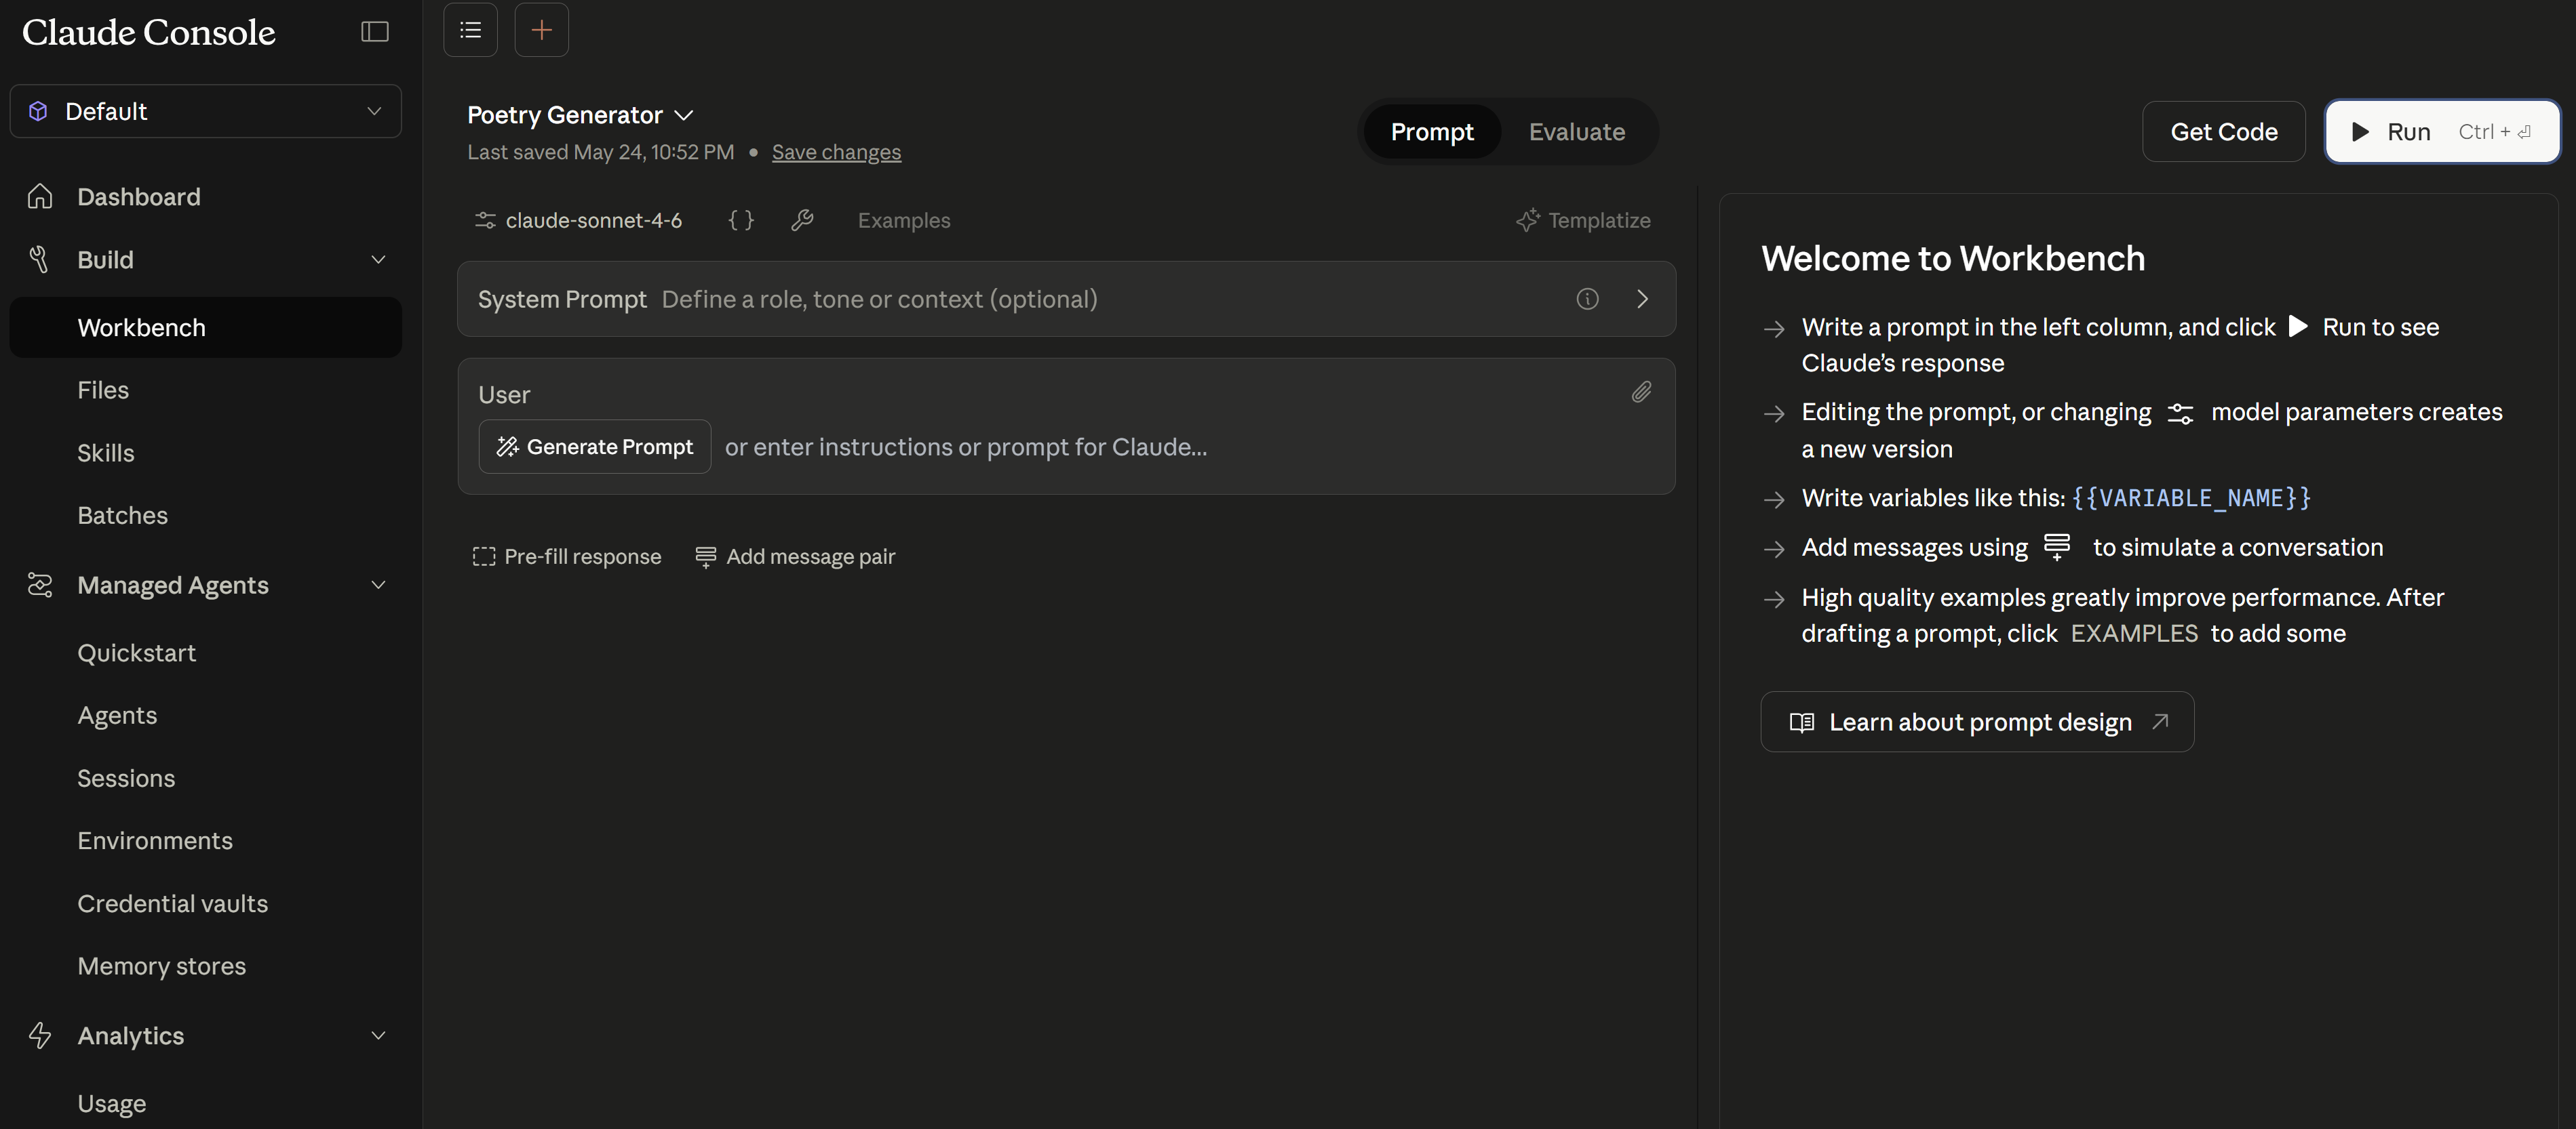
Task: Click the Claude Console logo
Action: pyautogui.click(x=148, y=32)
